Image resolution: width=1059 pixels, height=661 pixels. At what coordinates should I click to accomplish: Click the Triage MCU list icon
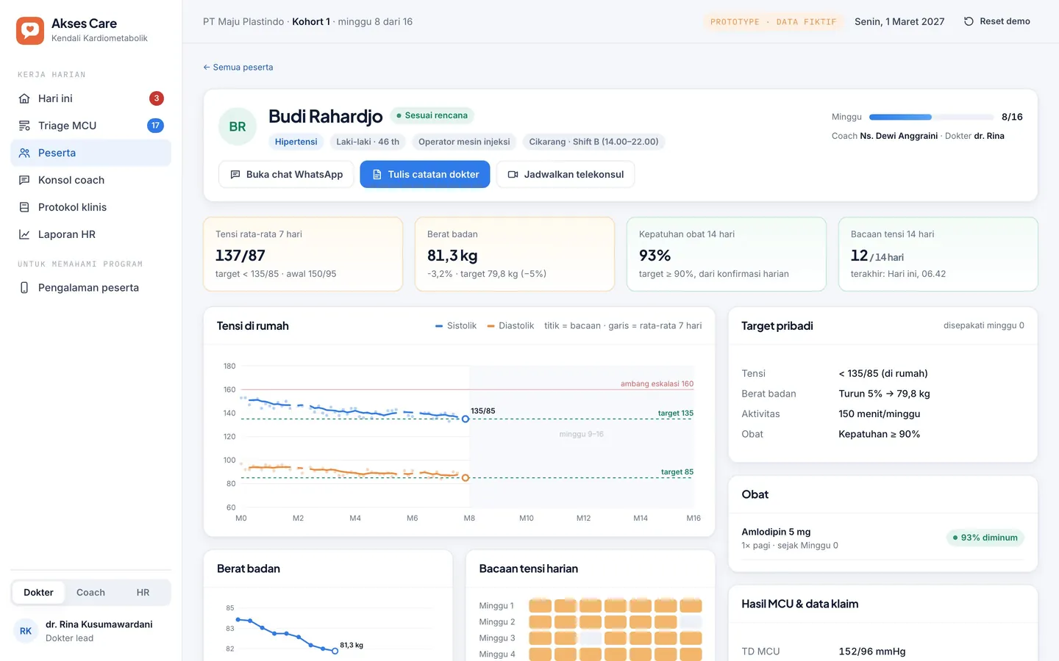[x=24, y=126]
